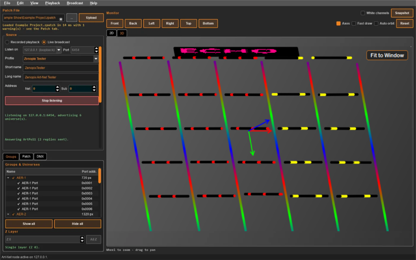Open the Listen on address dropdown
The width and height of the screenshot is (416, 260).
click(x=58, y=50)
